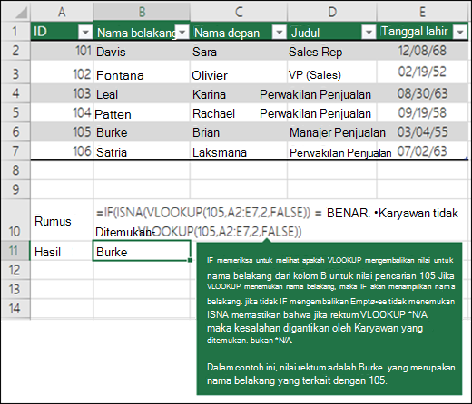Select the Satria last name cell
The width and height of the screenshot is (472, 404).
coord(142,151)
